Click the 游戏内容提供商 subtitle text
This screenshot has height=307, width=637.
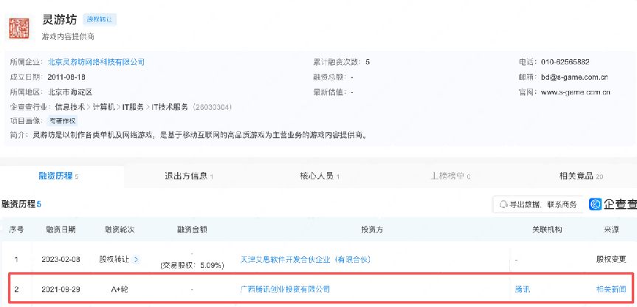pos(68,37)
